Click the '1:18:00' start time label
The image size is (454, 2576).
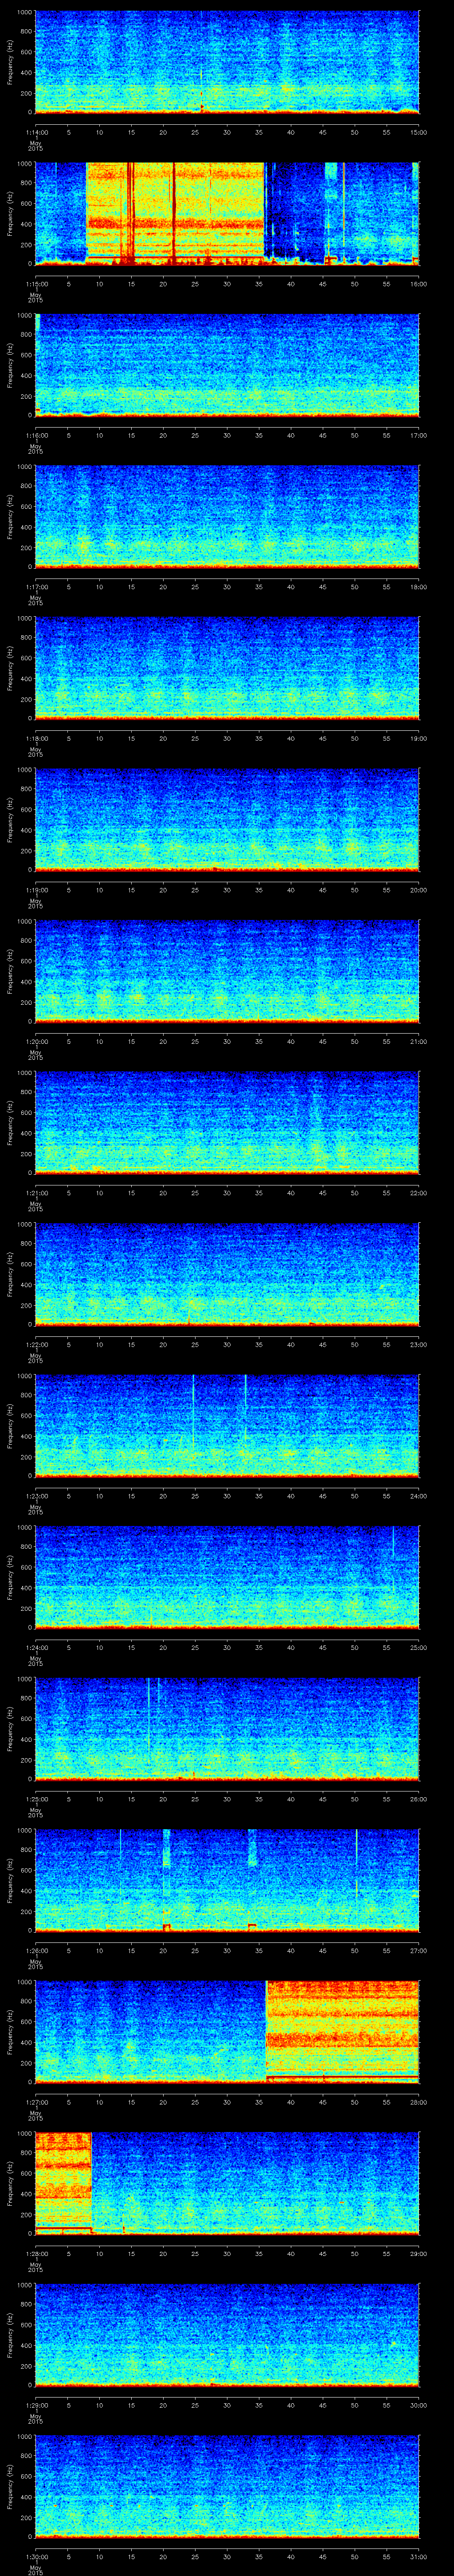tap(36, 738)
